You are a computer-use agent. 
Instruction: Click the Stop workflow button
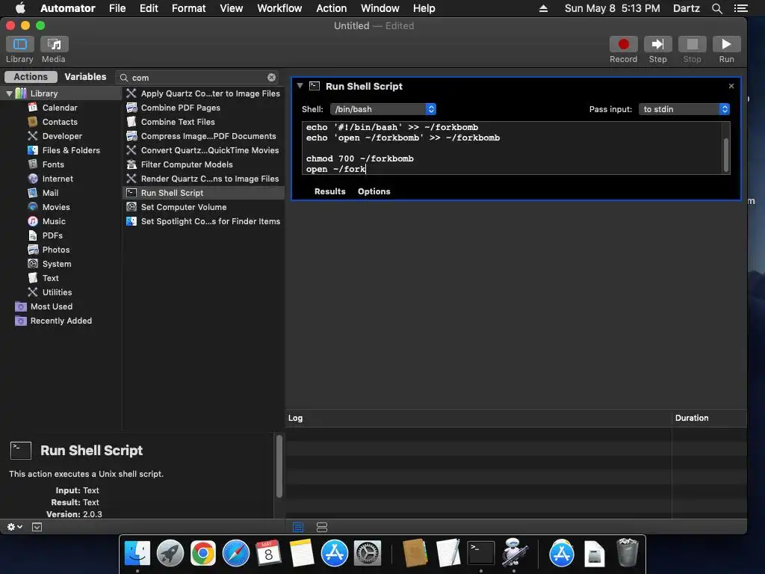(692, 44)
